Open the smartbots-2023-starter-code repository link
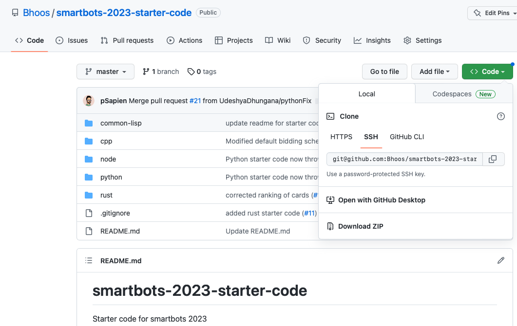Screen dimensions: 517x326 click(x=124, y=13)
